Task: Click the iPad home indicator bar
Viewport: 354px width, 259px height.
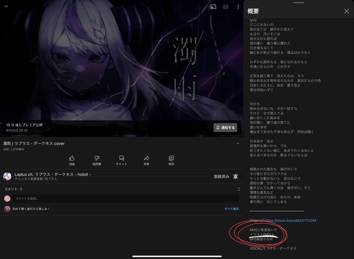Action: click(177, 256)
